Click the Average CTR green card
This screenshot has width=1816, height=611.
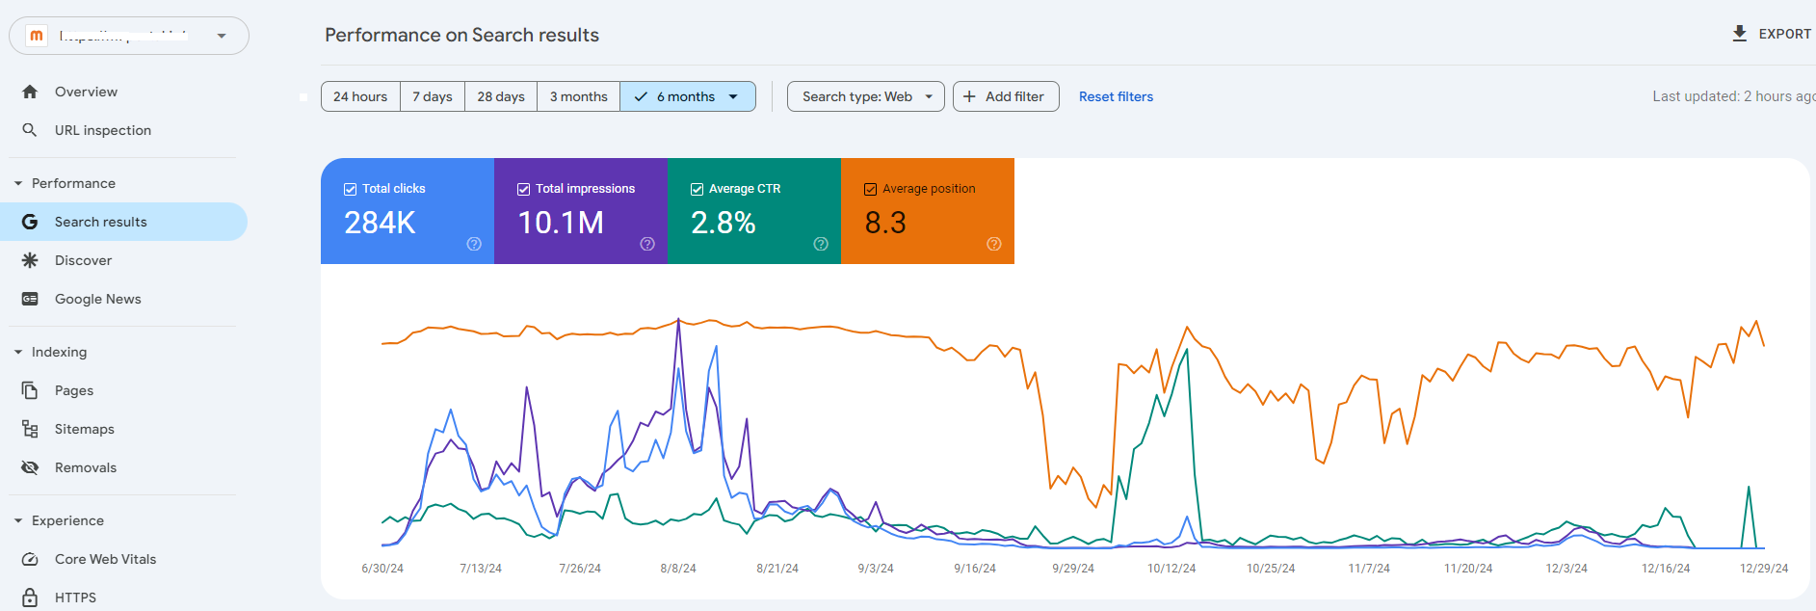coord(753,211)
